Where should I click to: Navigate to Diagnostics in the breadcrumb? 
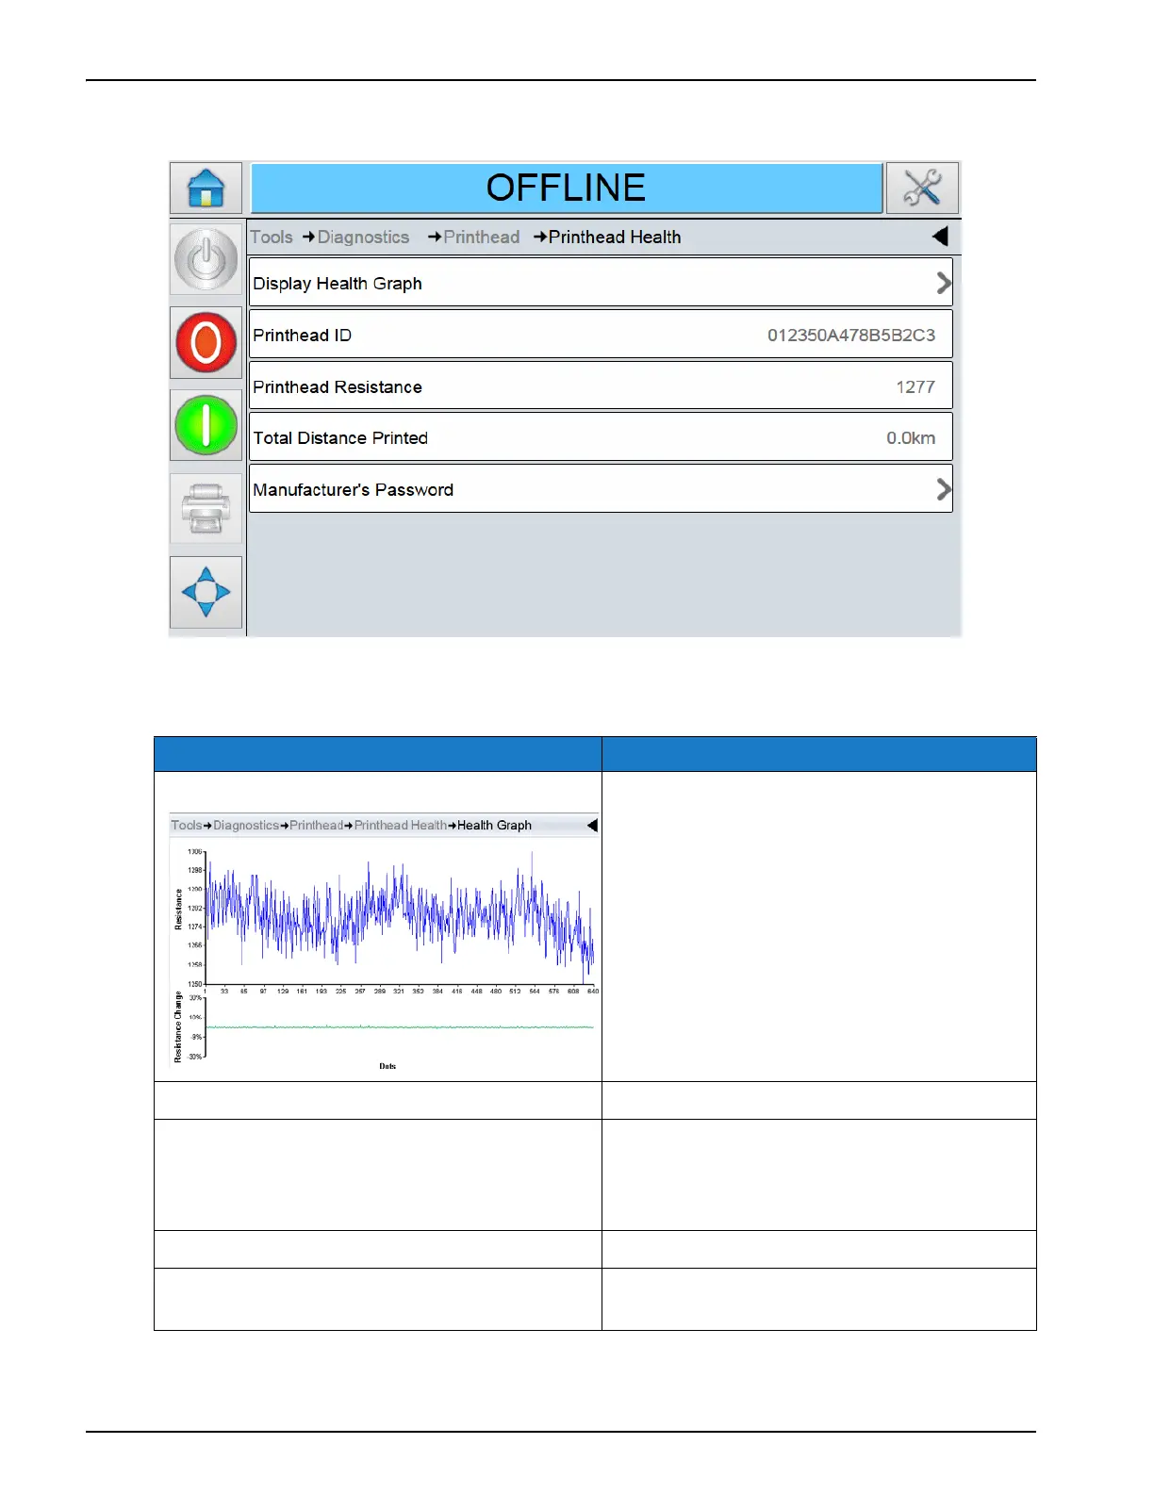coord(363,238)
